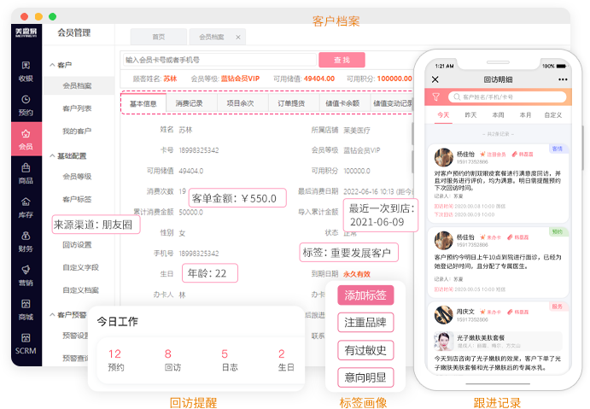This screenshot has width=590, height=409.
Task: Click the filter funnel icon on phone
Action: [x=436, y=97]
